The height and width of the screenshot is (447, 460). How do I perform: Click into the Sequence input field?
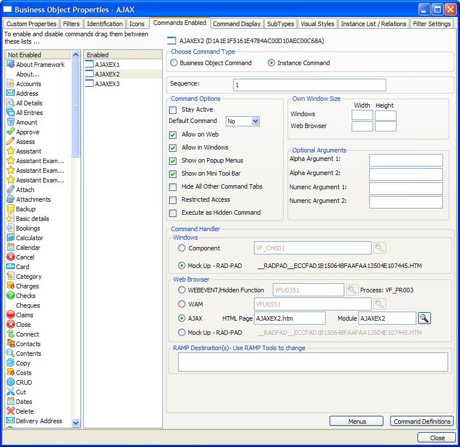click(309, 85)
